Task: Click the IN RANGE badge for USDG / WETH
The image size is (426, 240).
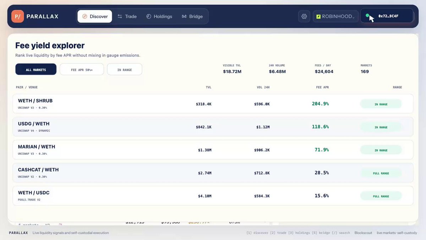Action: [x=381, y=127]
